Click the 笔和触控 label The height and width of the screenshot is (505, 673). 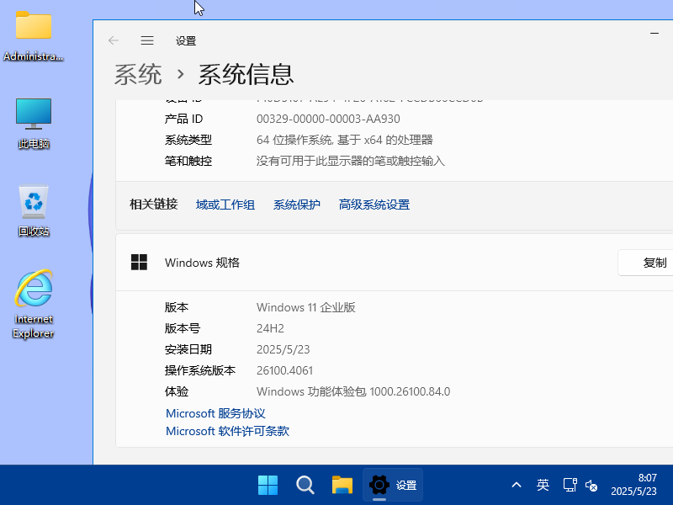tap(188, 161)
